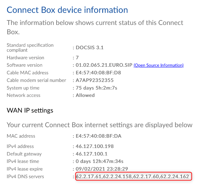Open the Open Source Information link
Viewport: 198px width, 184px height.
click(x=159, y=65)
